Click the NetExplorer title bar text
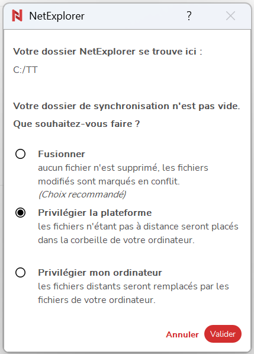 (x=57, y=16)
